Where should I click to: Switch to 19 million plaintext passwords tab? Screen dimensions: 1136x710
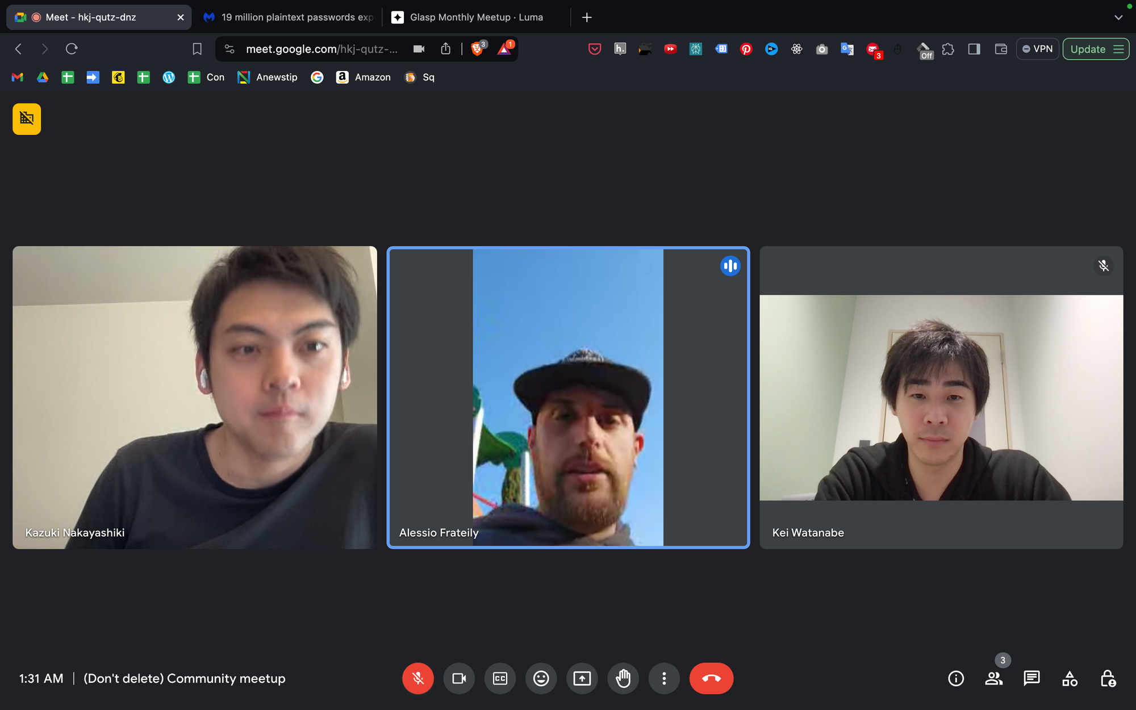click(x=290, y=17)
